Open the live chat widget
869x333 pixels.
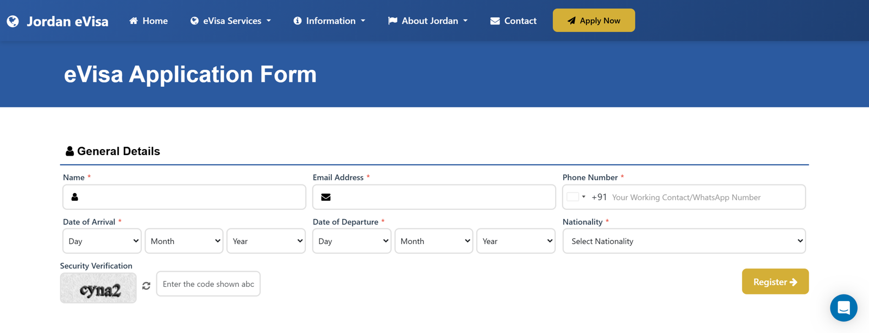(843, 308)
